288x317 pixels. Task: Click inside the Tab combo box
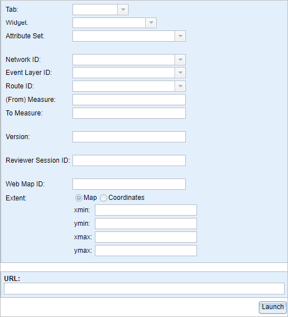pyautogui.click(x=95, y=10)
